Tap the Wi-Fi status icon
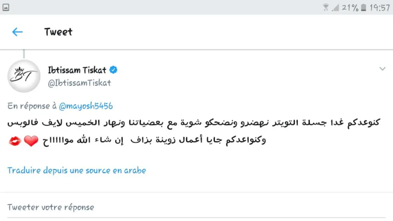Screen dimensions: 393x221 tap(326, 8)
